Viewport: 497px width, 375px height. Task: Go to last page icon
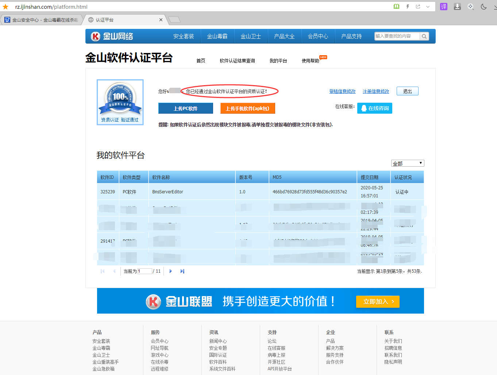(x=182, y=271)
